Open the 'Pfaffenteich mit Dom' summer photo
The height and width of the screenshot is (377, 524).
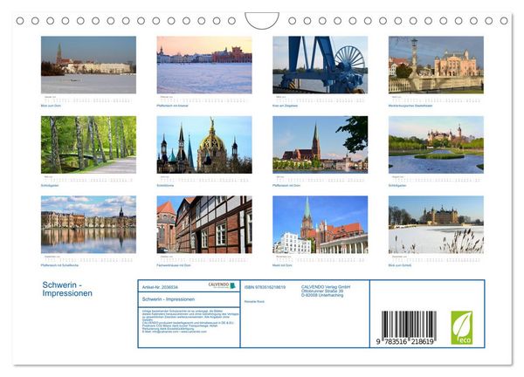(x=321, y=145)
